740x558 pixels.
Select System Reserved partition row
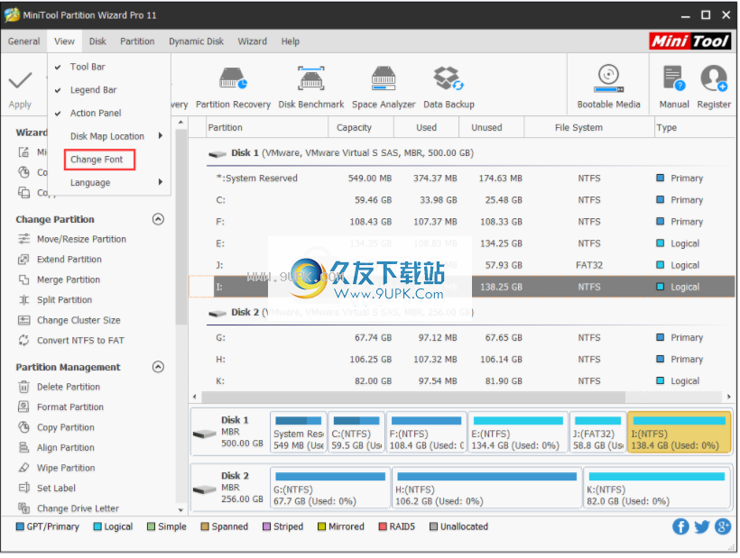470,178
